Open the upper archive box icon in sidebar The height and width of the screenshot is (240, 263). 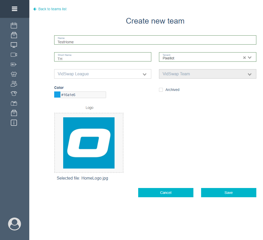[x=14, y=35]
